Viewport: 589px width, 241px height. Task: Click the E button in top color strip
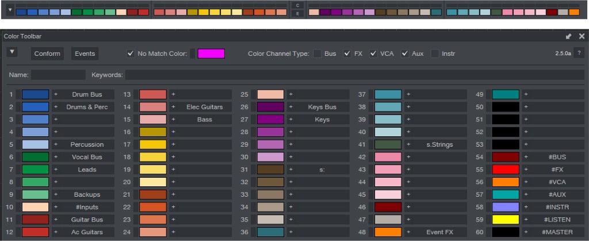click(297, 13)
